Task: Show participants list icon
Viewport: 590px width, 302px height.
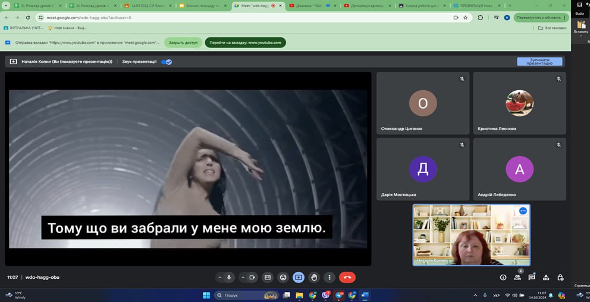Action: point(517,277)
